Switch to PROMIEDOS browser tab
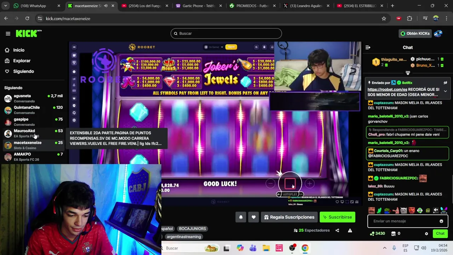453x255 pixels. tap(252, 6)
